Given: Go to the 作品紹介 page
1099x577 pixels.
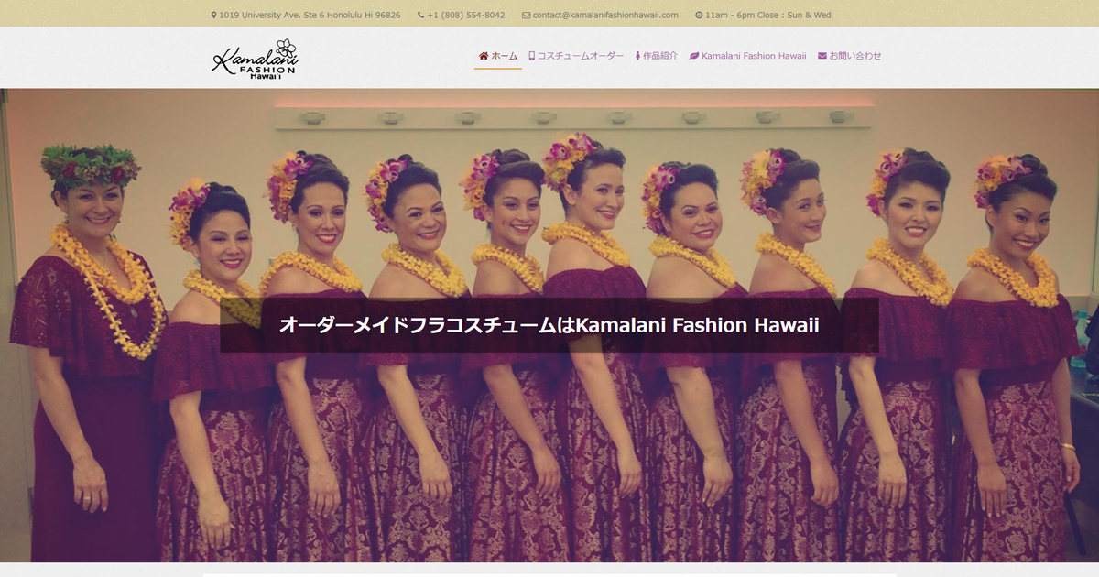Looking at the screenshot, I should 660,56.
